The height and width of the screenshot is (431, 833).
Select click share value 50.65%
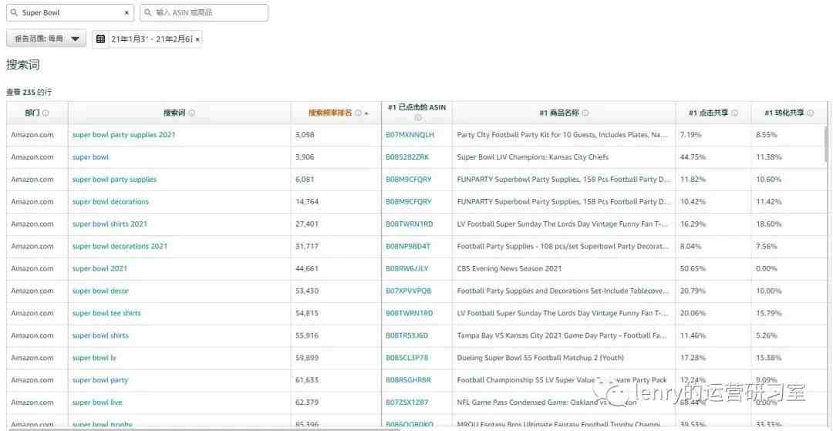[693, 268]
